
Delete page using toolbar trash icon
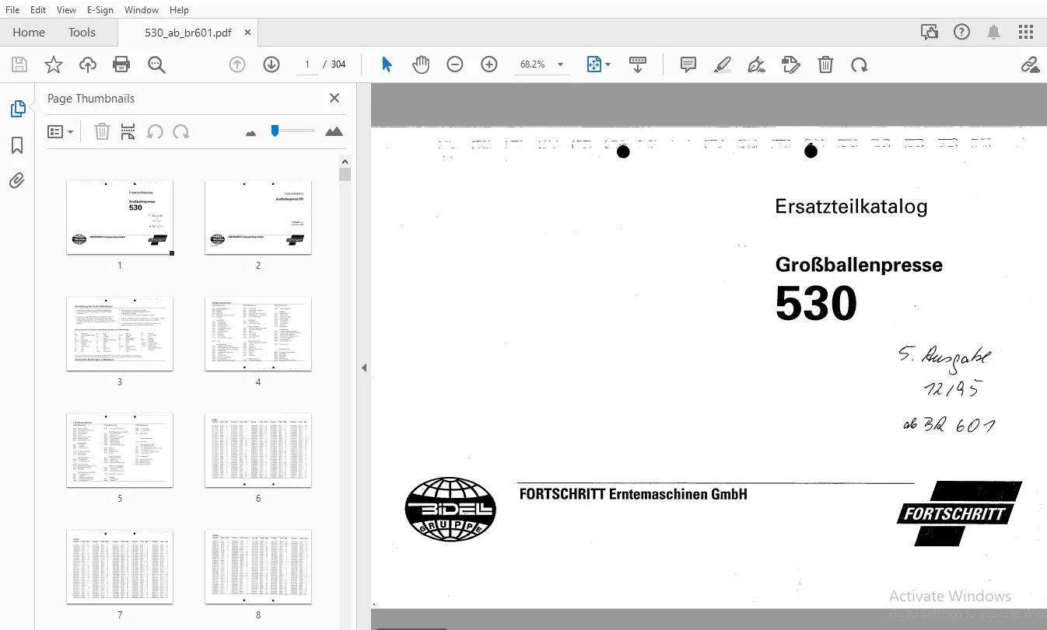click(825, 64)
